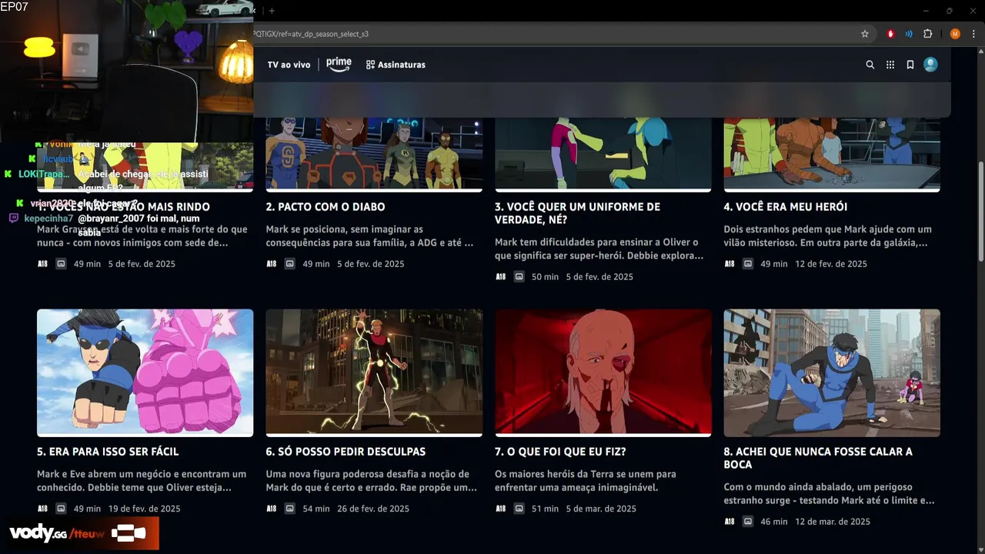This screenshot has height=554, width=985.
Task: Click the scrollbar up arrow
Action: [980, 53]
